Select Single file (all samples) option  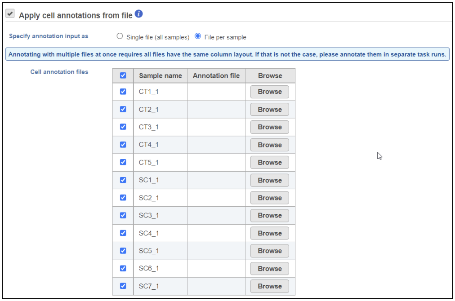tap(120, 37)
